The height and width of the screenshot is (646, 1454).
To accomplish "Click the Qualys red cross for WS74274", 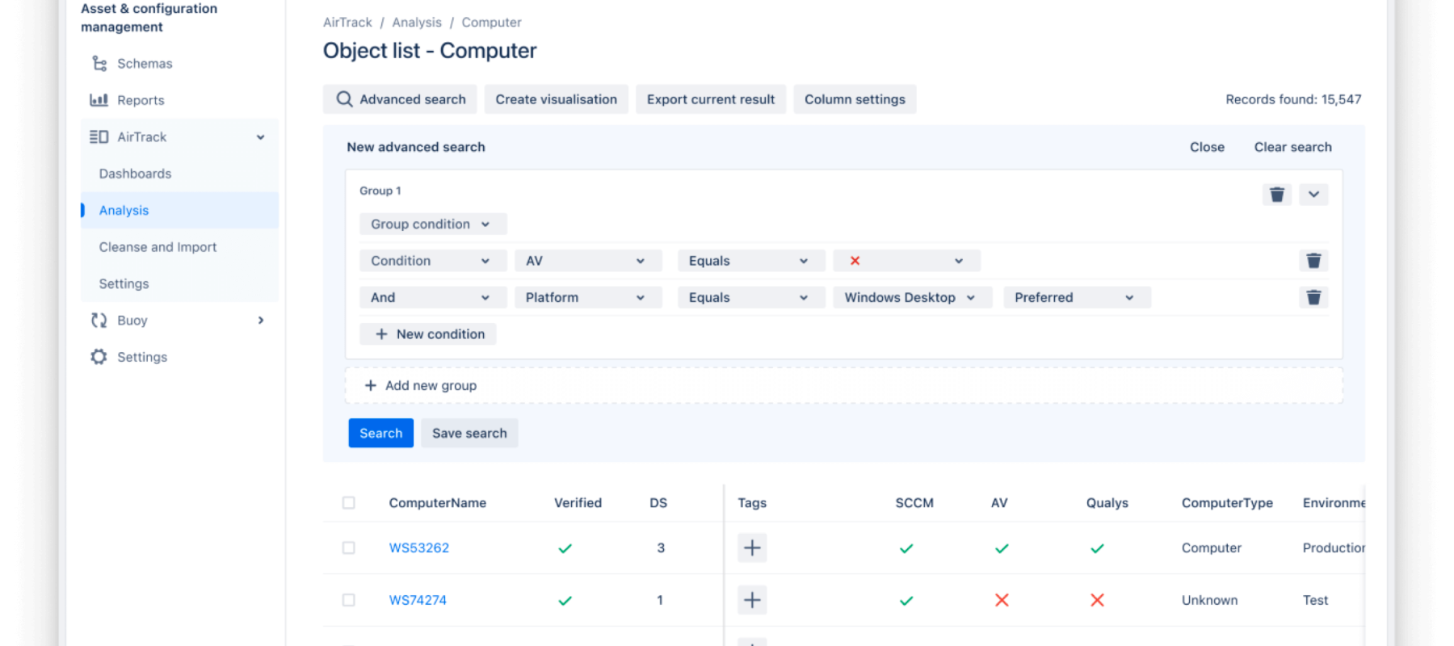I will 1097,600.
